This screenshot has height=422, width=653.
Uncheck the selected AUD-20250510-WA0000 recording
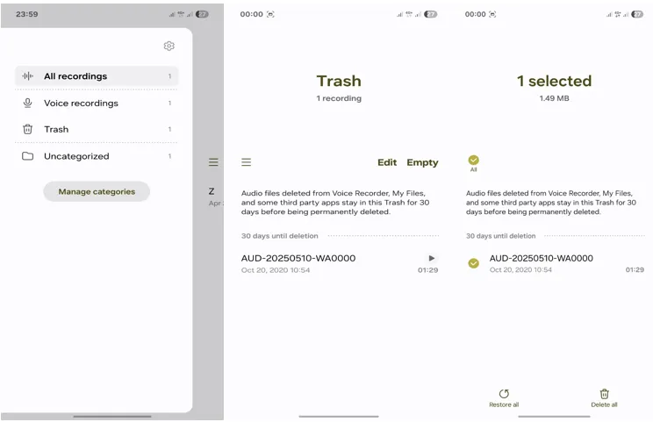(x=473, y=263)
